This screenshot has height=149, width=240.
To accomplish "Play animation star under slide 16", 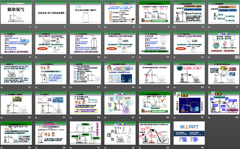I will pyautogui.click(x=36, y=87).
